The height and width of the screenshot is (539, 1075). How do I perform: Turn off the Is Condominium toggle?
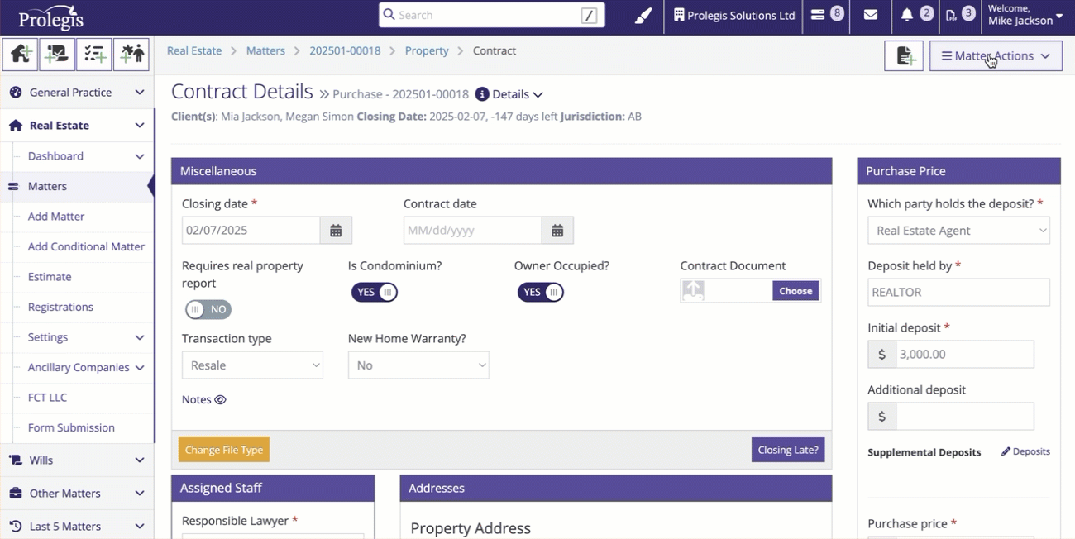coord(375,292)
